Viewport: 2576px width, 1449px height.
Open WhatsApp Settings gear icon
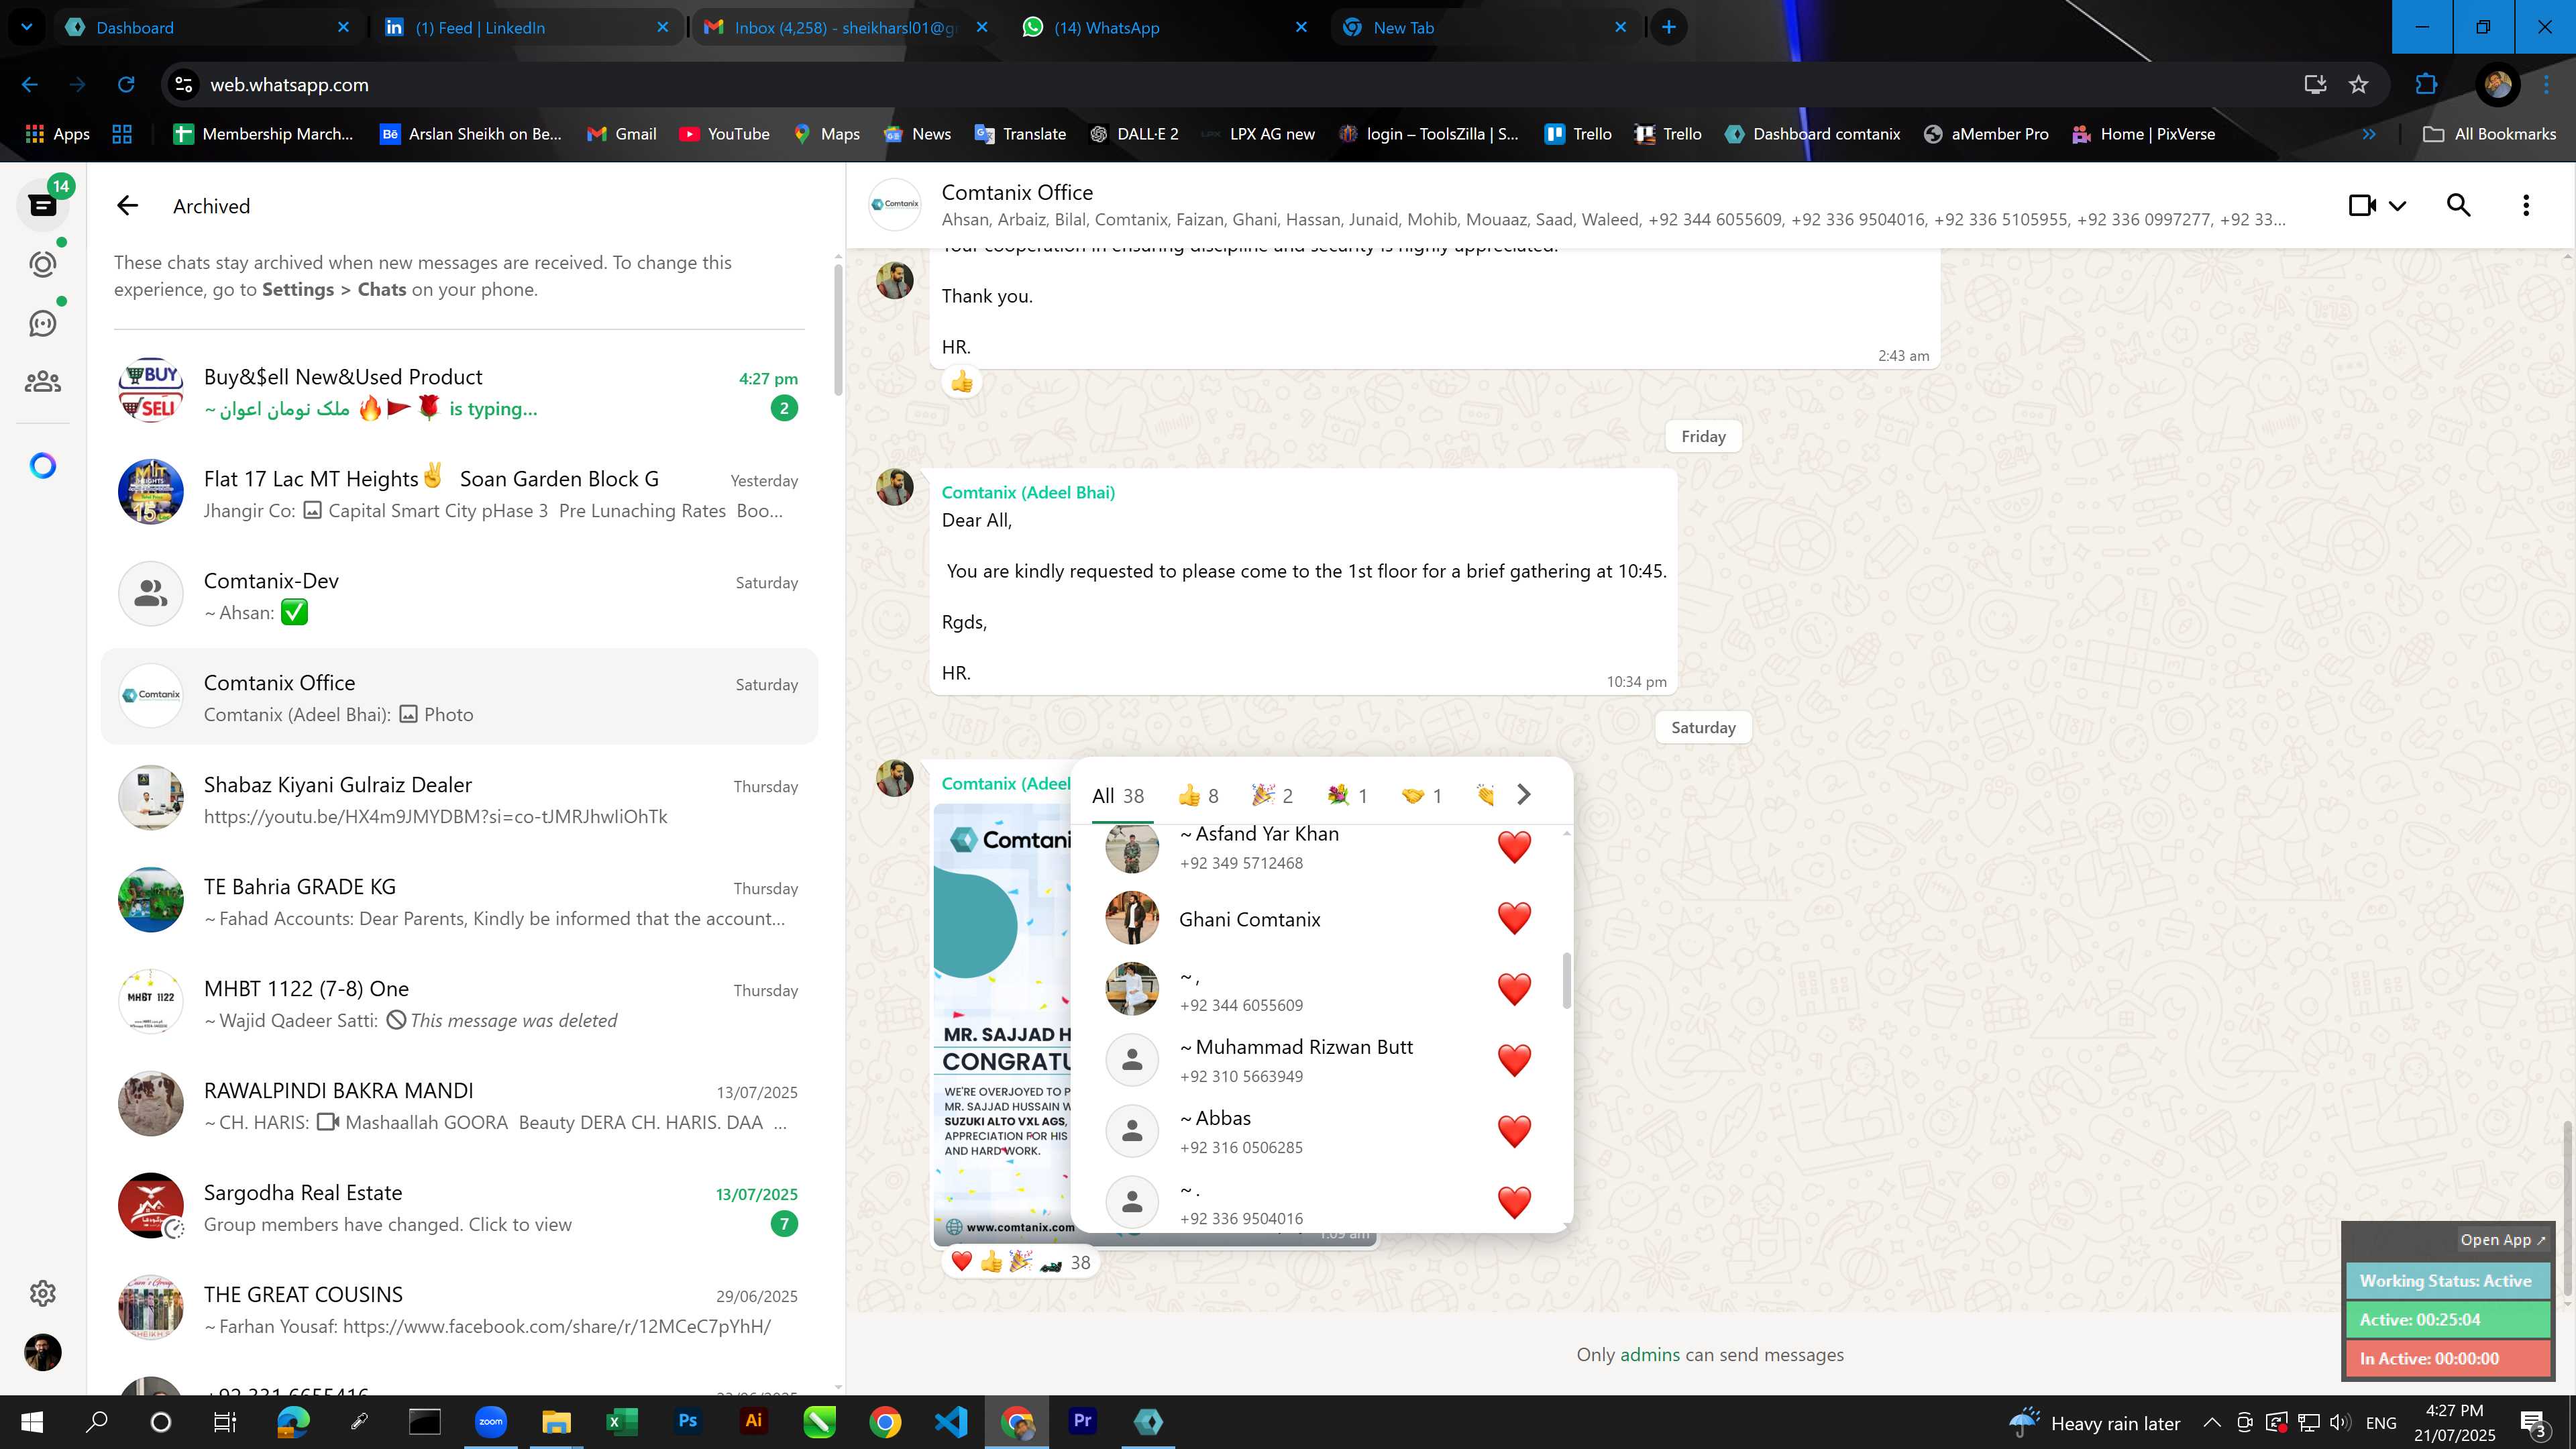[43, 1293]
